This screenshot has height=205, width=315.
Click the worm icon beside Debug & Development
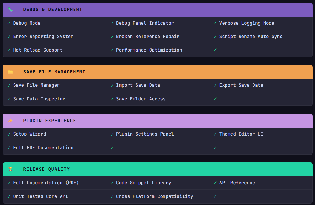click(10, 10)
